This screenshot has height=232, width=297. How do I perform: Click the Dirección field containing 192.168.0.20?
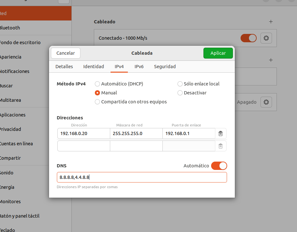tap(84, 133)
